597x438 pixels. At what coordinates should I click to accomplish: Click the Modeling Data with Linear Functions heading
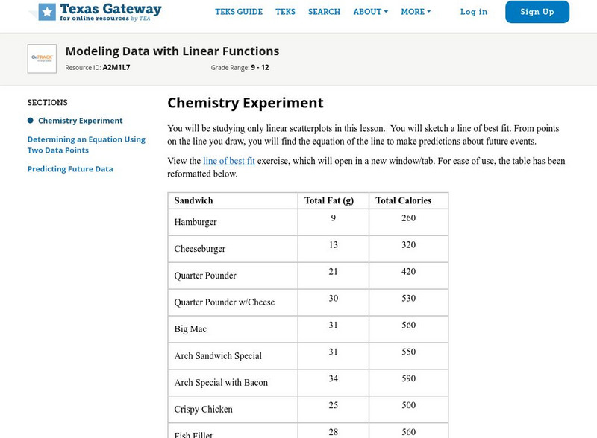172,51
